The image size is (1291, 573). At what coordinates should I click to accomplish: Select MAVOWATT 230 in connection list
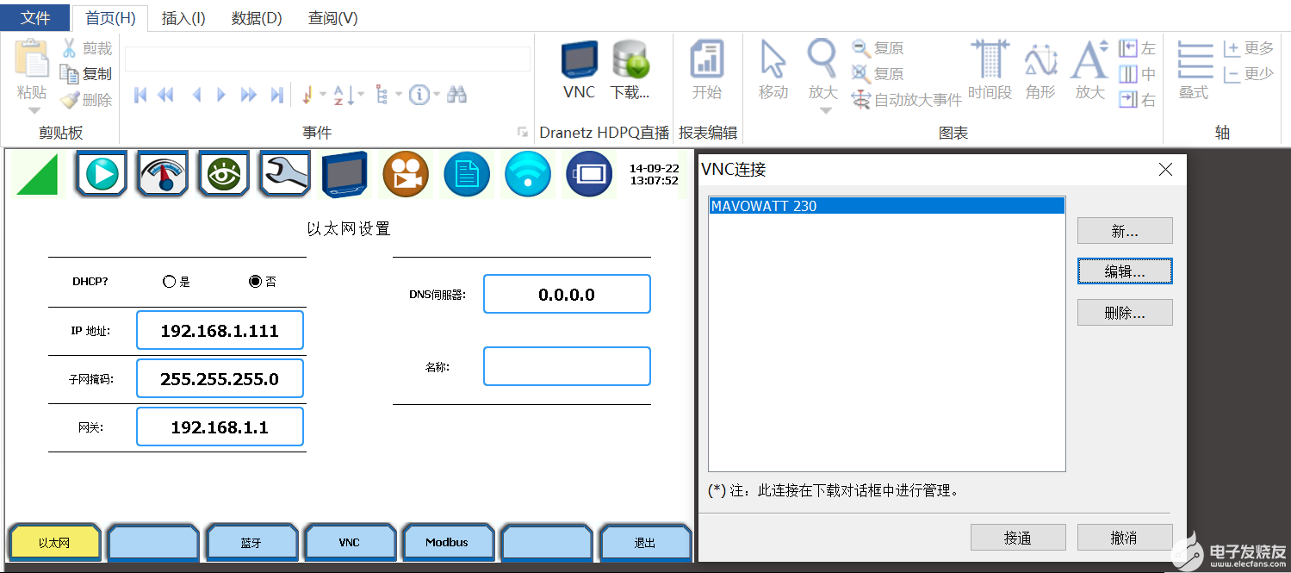(x=886, y=206)
